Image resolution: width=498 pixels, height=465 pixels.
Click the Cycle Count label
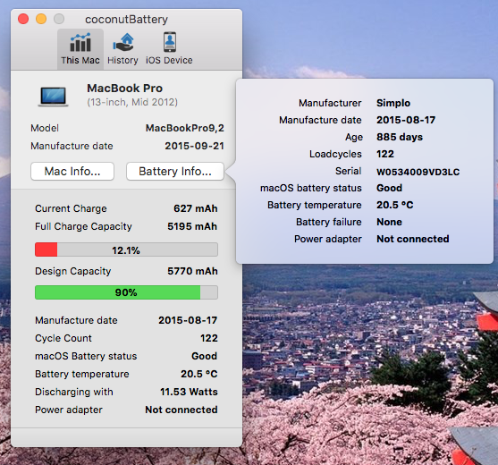click(x=63, y=338)
